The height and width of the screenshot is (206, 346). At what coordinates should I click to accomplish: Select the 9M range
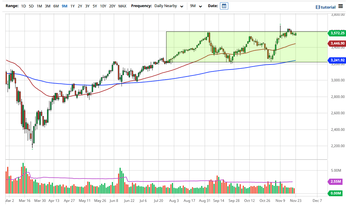click(x=65, y=6)
